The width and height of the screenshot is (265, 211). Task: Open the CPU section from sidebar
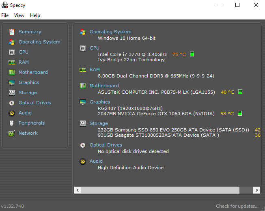[24, 52]
